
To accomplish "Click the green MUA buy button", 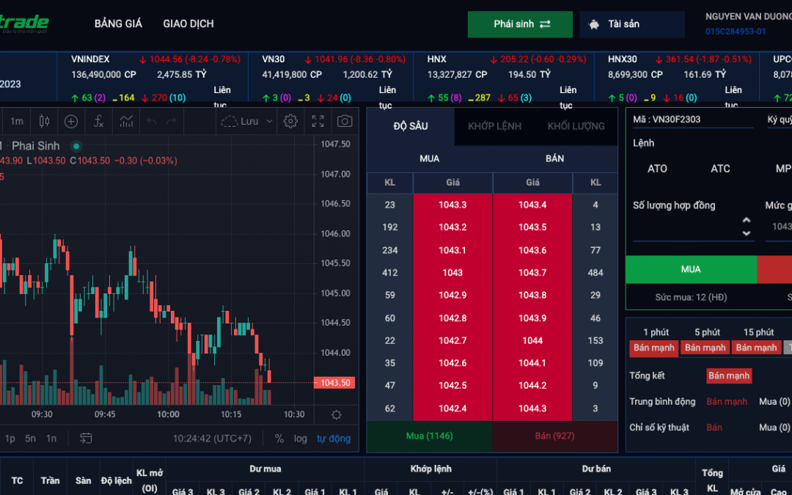I will coord(690,269).
